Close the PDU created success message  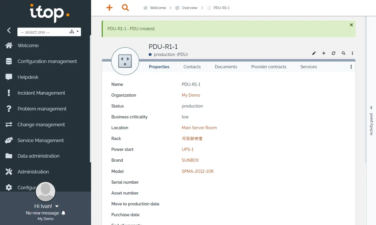pyautogui.click(x=351, y=25)
